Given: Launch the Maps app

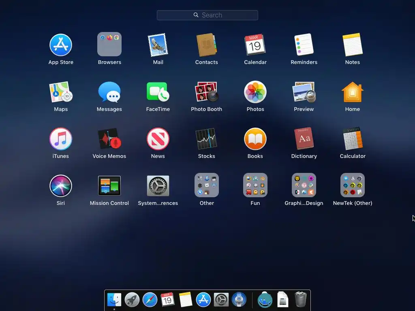Looking at the screenshot, I should (x=61, y=92).
